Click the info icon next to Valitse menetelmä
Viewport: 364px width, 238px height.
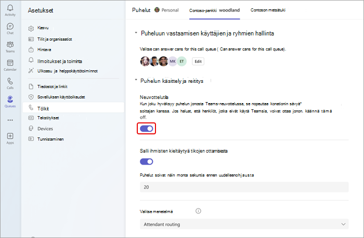point(198,211)
